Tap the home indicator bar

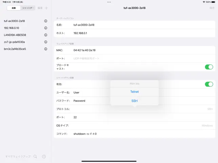[109, 161]
